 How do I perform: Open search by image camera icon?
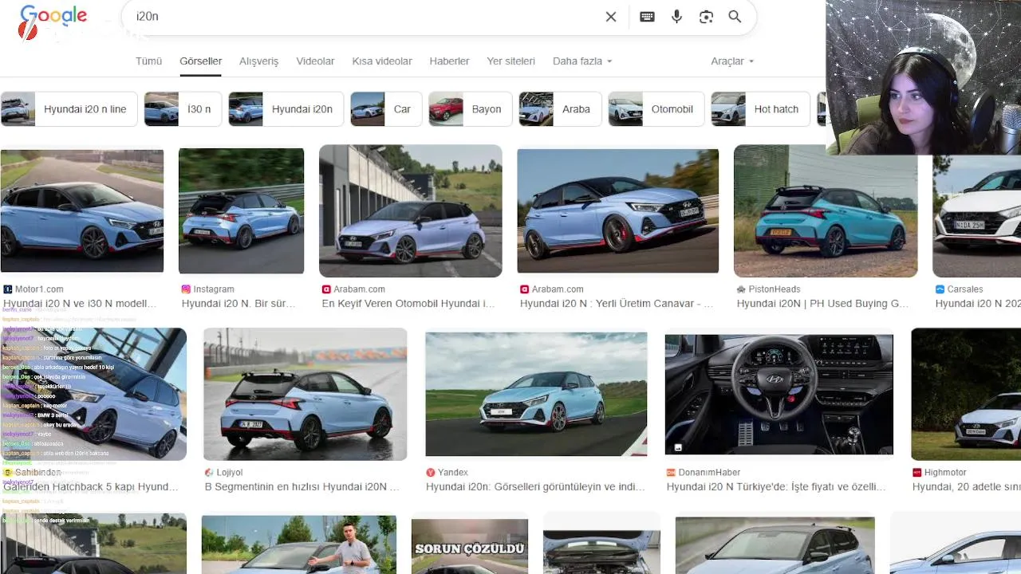tap(706, 17)
